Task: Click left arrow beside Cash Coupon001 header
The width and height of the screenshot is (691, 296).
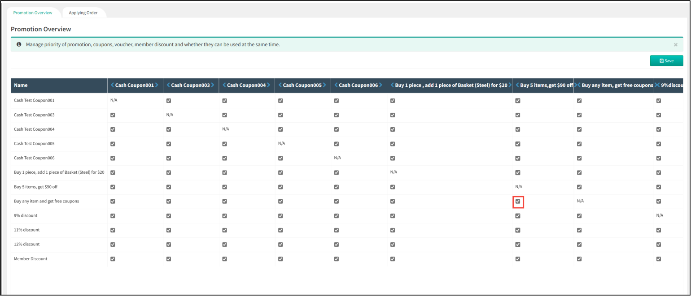Action: coord(113,85)
